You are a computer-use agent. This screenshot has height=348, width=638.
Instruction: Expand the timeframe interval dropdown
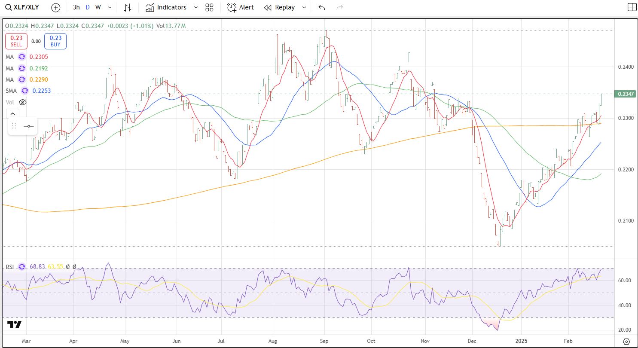coord(110,7)
